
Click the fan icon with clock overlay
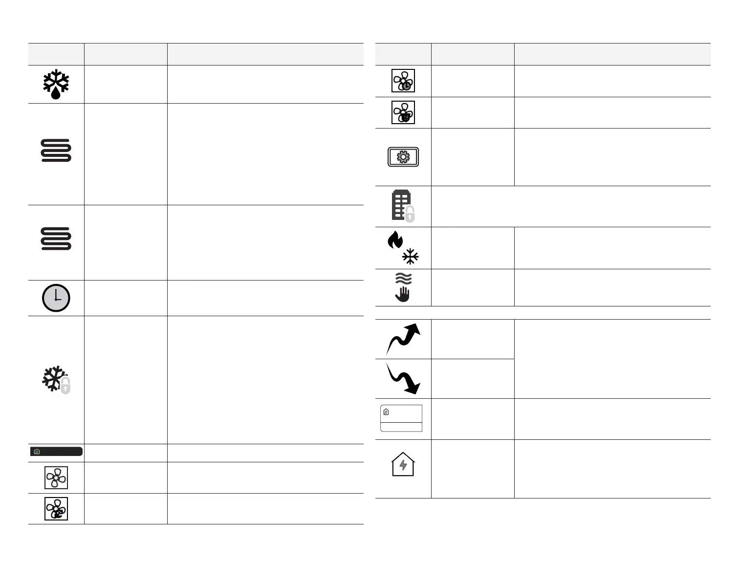pos(403,81)
